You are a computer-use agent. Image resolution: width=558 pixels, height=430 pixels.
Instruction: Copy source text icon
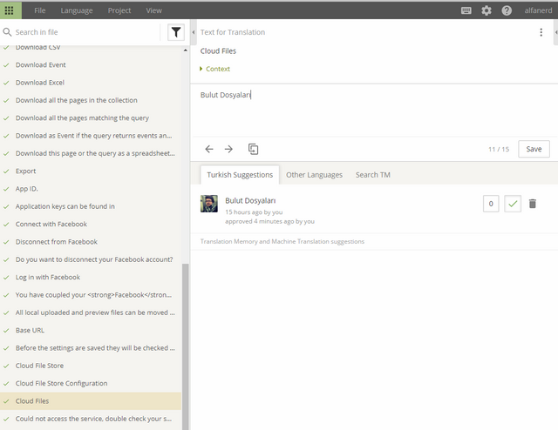(254, 149)
